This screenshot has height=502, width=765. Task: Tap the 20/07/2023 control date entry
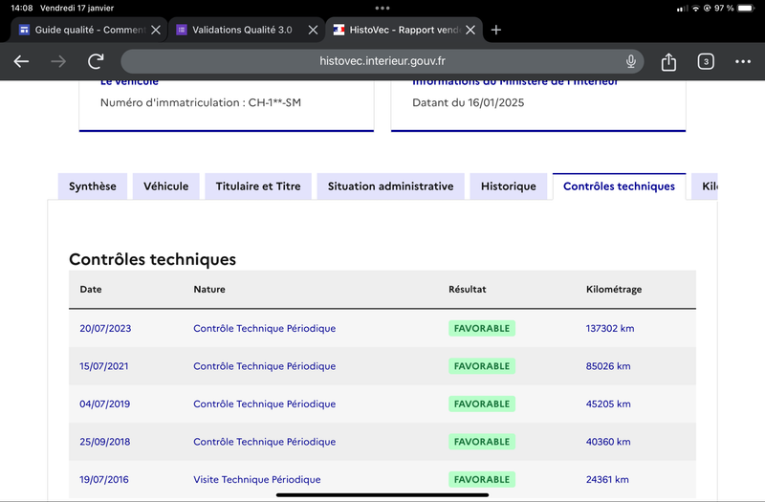coord(105,328)
